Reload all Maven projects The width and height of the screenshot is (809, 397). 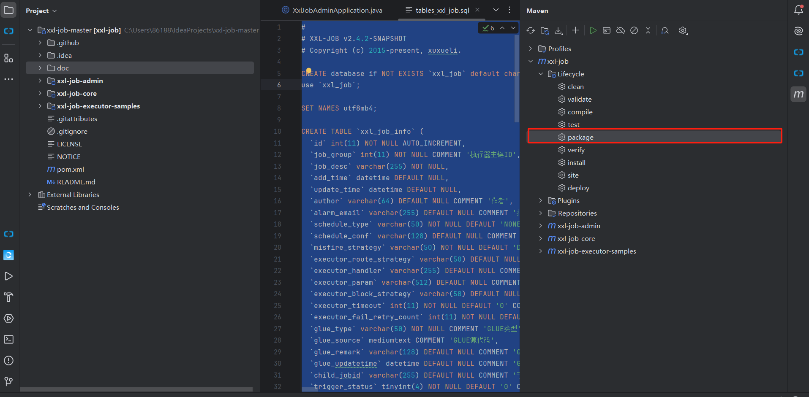click(x=531, y=30)
